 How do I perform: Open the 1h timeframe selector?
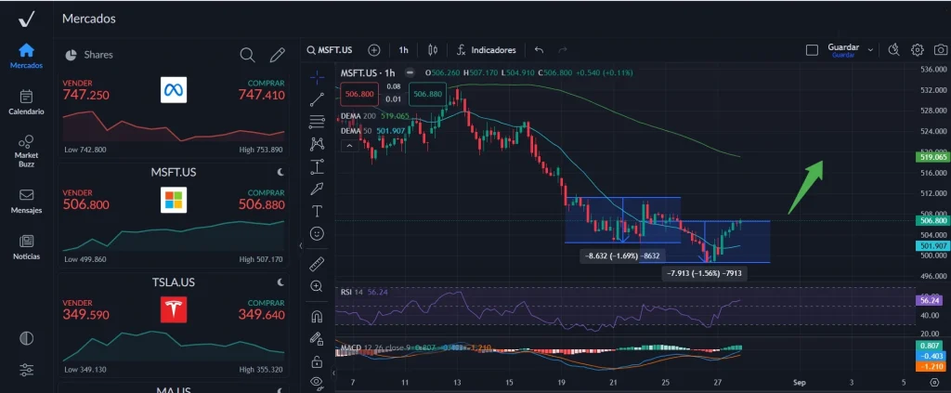tap(403, 50)
